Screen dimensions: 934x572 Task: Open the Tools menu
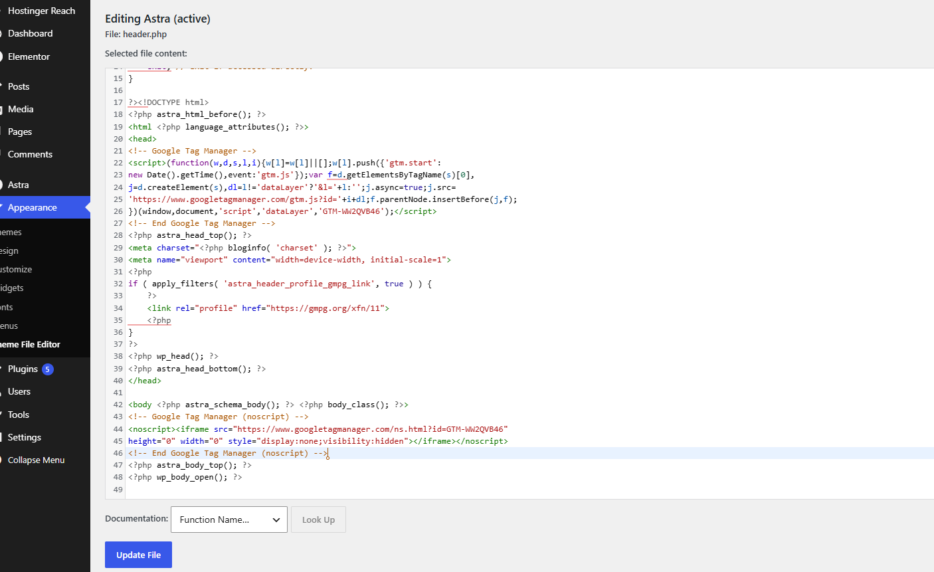(19, 415)
